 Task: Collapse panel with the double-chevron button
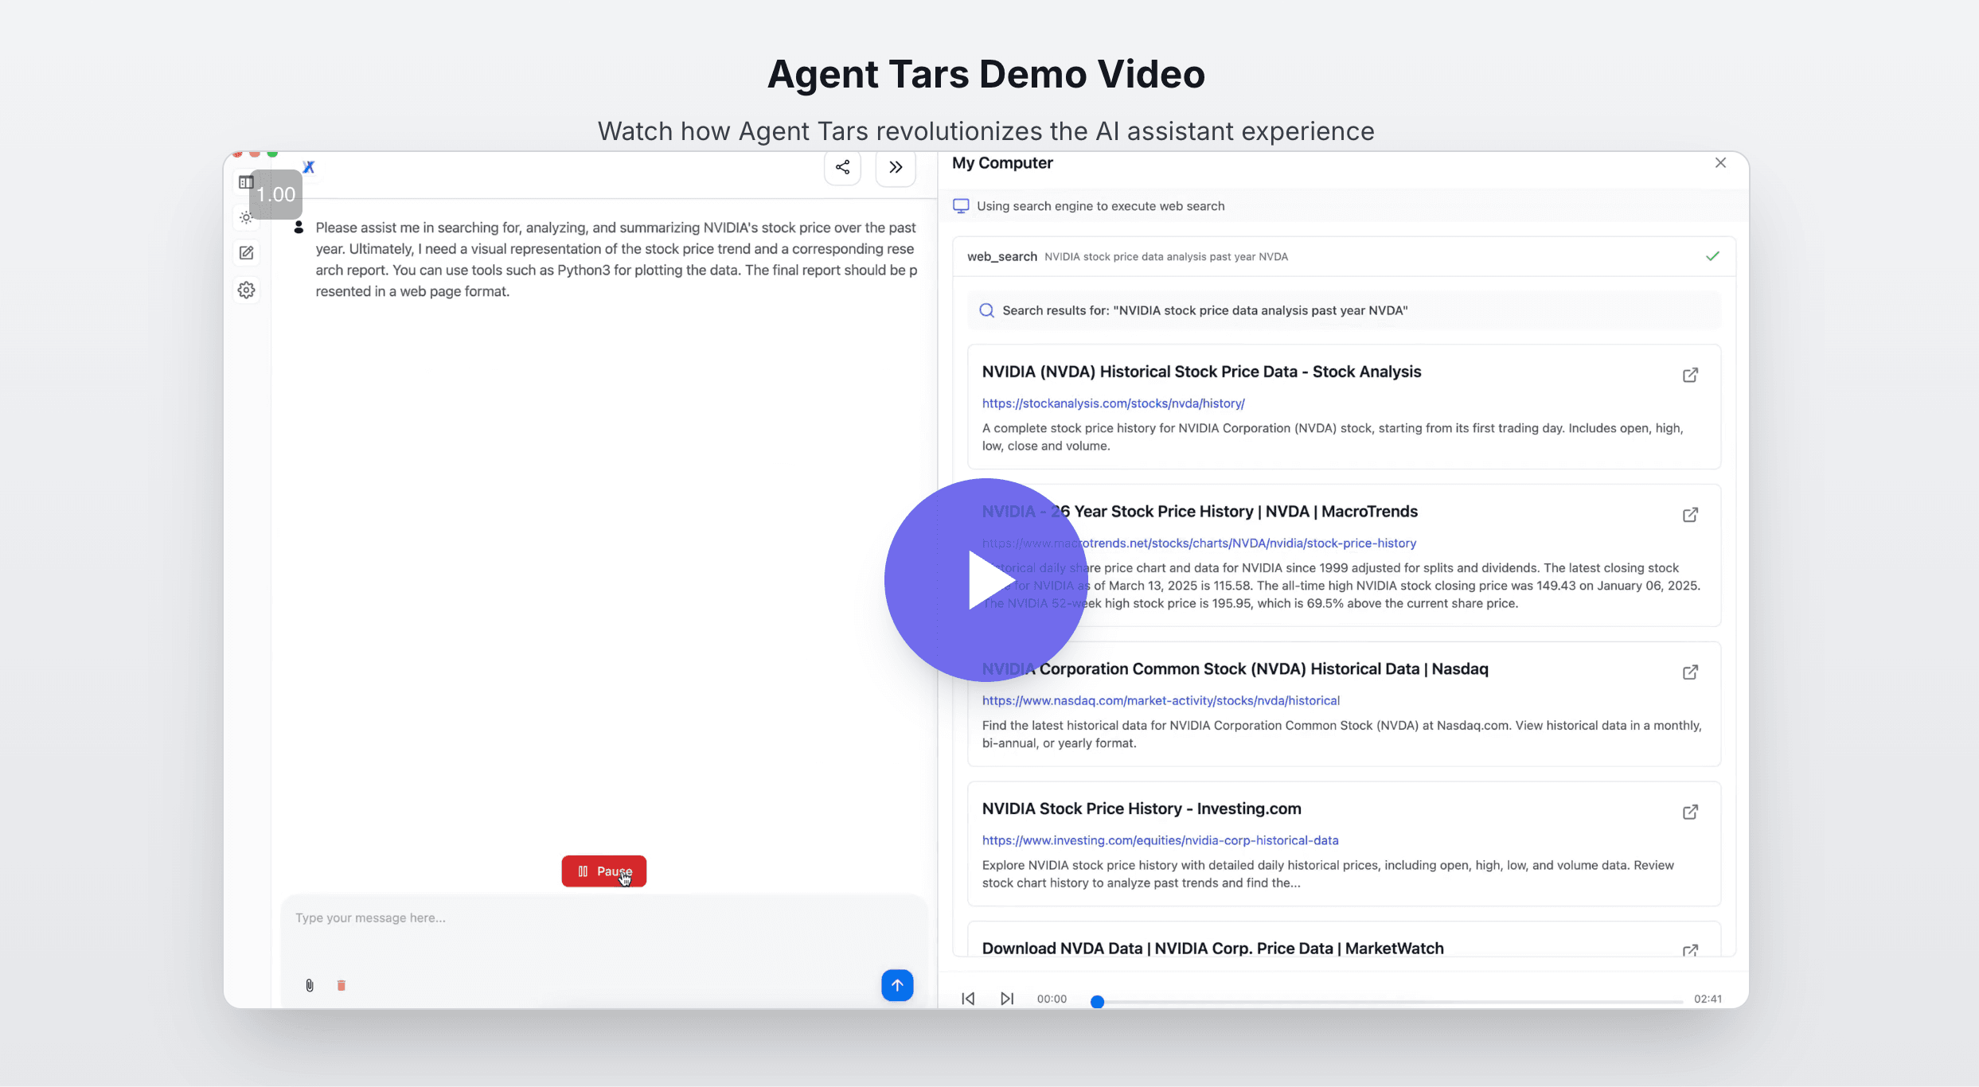click(896, 167)
